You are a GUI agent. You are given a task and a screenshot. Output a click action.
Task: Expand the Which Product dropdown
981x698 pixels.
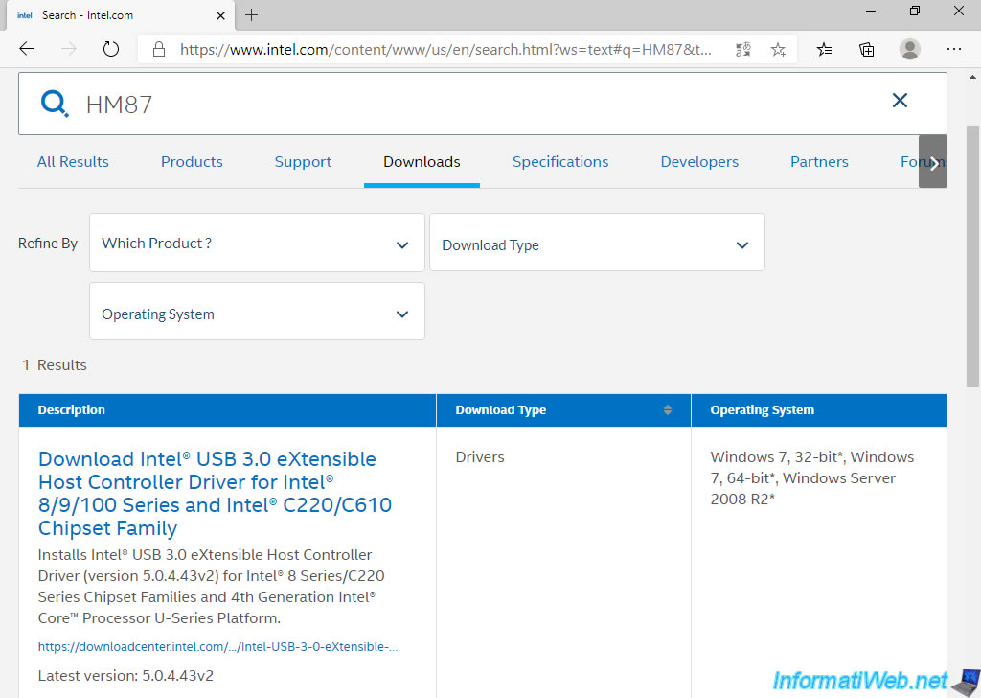coord(257,243)
